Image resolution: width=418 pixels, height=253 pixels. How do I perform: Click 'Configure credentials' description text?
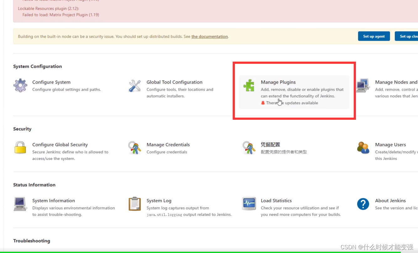167,152
